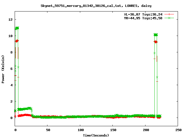Click the Power (Kelvin) y-axis label
Viewport: 184px width, 138px height.
(3, 69)
